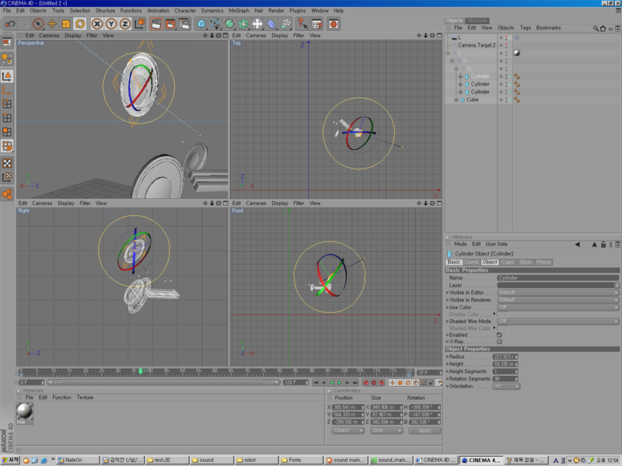Open the Content Browser globe icon
This screenshot has height=466, width=622.
coord(334,24)
